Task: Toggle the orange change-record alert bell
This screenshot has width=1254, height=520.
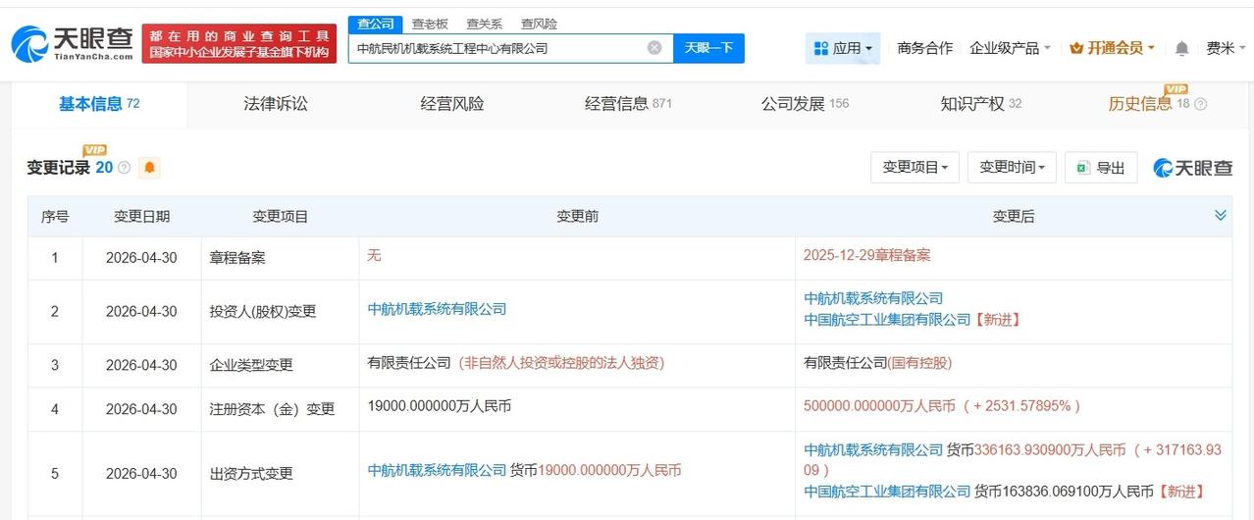Action: coord(149,168)
